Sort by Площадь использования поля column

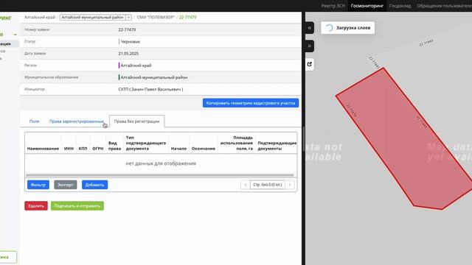point(237,143)
